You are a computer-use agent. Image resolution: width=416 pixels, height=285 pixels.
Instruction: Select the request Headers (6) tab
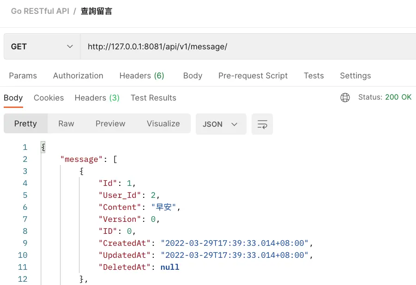pos(142,76)
